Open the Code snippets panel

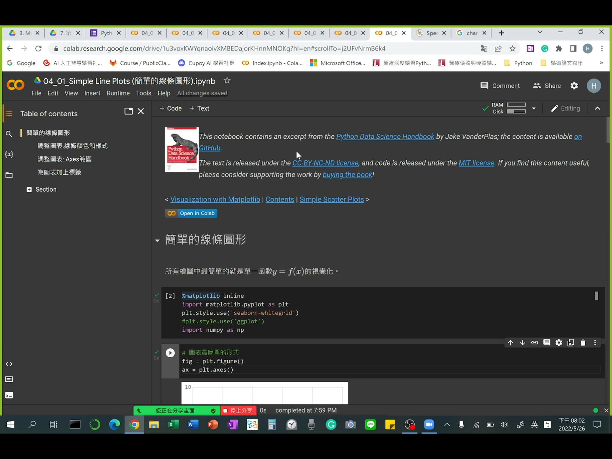(x=9, y=364)
